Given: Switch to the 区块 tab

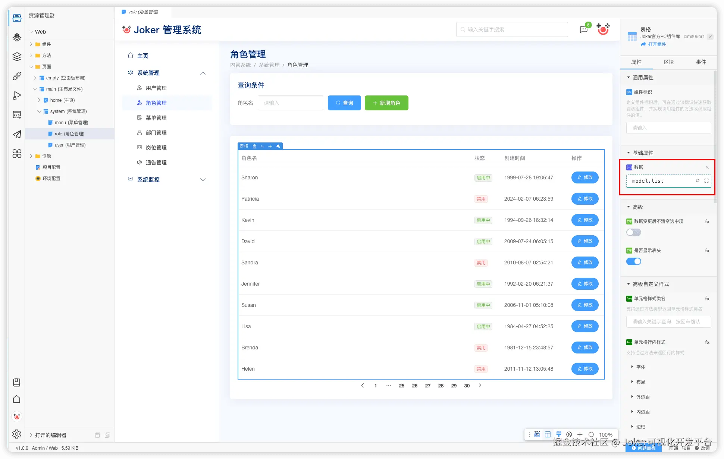Looking at the screenshot, I should tap(669, 62).
